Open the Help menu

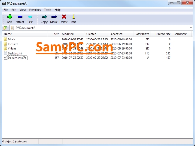coord(57,10)
